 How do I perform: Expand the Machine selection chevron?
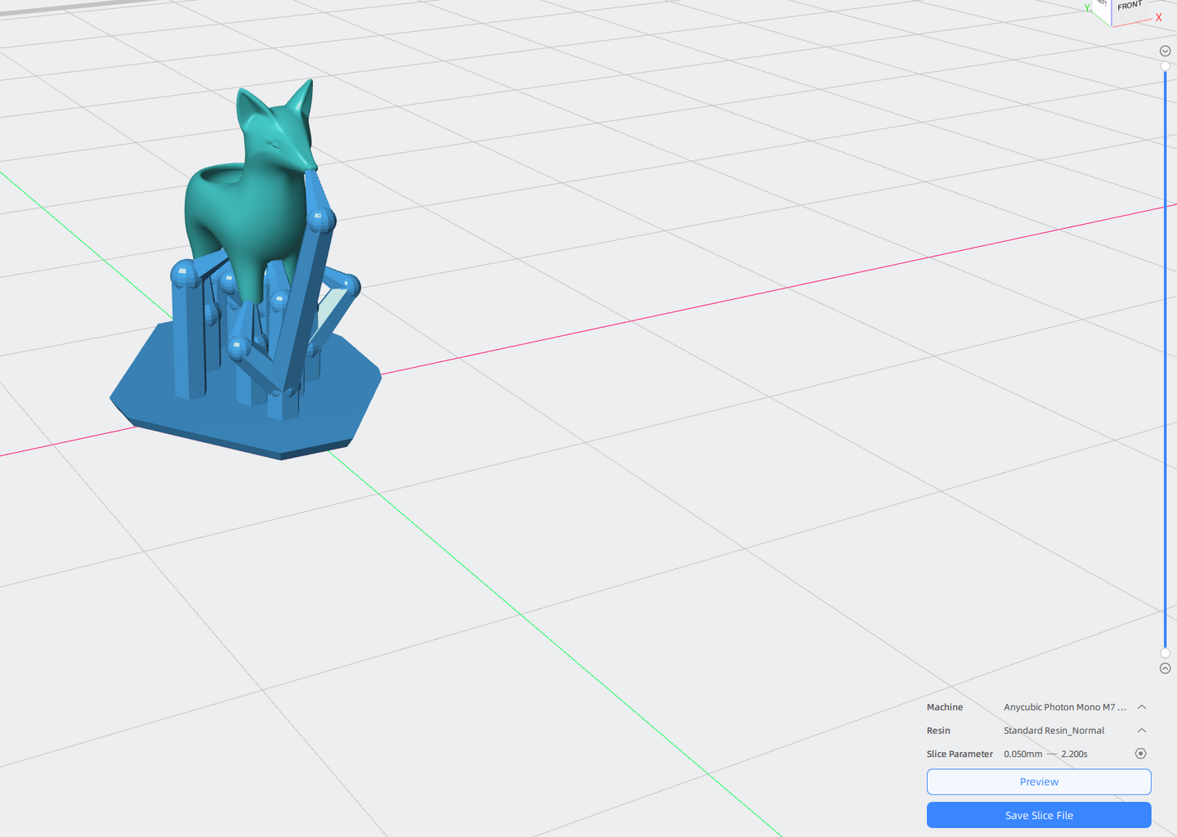tap(1142, 707)
